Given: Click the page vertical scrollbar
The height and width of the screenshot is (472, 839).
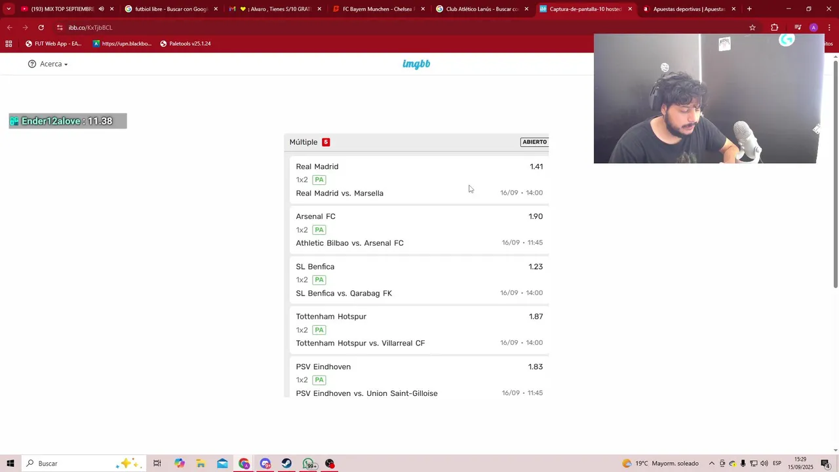Looking at the screenshot, I should 835,174.
